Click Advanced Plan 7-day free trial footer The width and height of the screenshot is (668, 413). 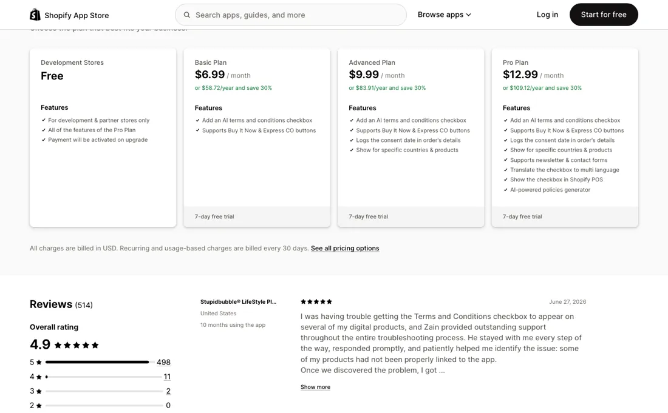pyautogui.click(x=411, y=217)
